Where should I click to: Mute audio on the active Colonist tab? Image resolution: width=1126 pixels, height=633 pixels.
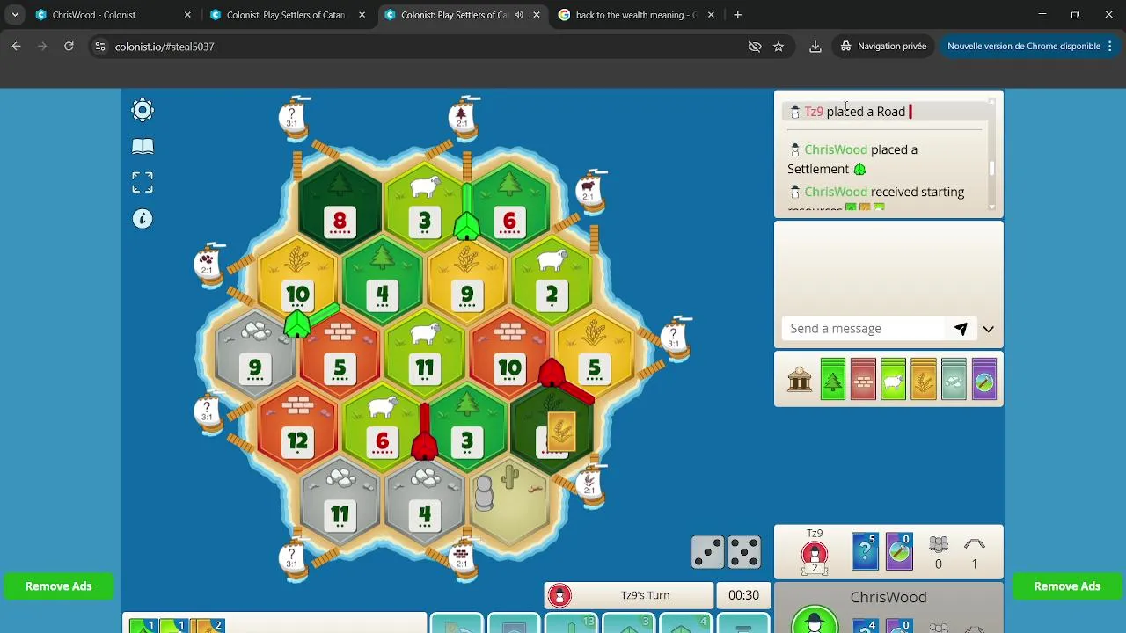point(519,15)
